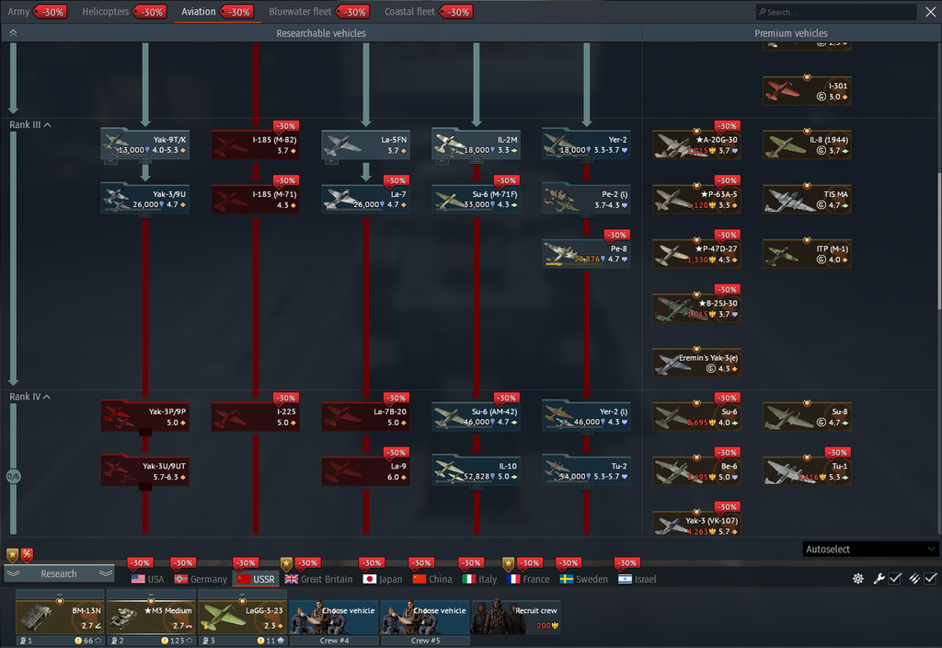Close the research window with X
Image resolution: width=942 pixels, height=648 pixels.
point(931,11)
